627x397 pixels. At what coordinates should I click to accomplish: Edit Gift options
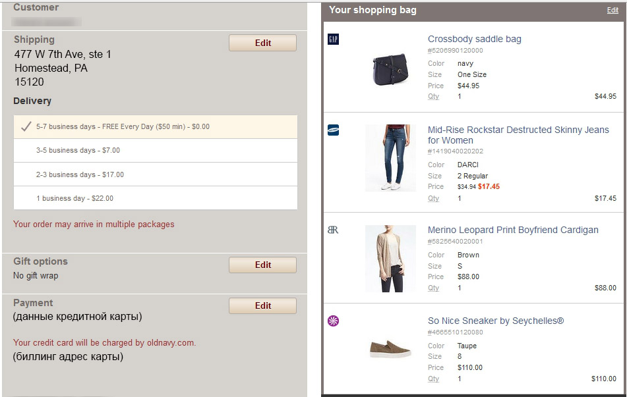pos(262,265)
